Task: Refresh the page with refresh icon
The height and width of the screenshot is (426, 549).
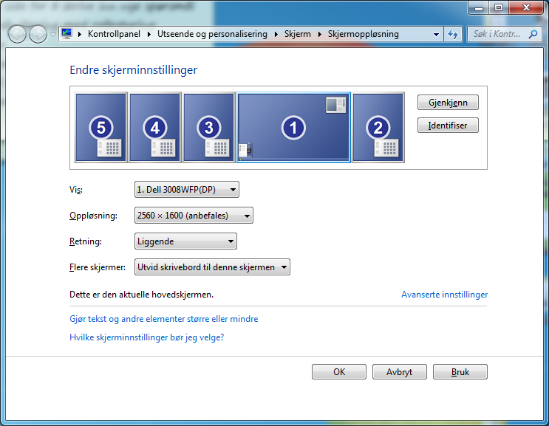Action: (453, 34)
